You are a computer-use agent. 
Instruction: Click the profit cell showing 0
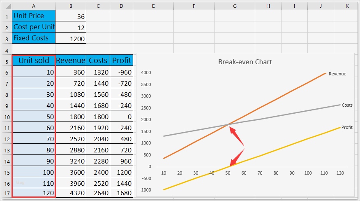point(122,117)
